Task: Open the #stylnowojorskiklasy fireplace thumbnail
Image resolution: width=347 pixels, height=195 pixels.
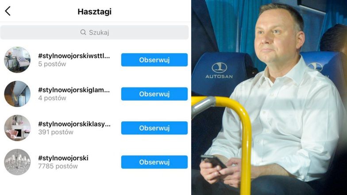Action: coord(17,128)
